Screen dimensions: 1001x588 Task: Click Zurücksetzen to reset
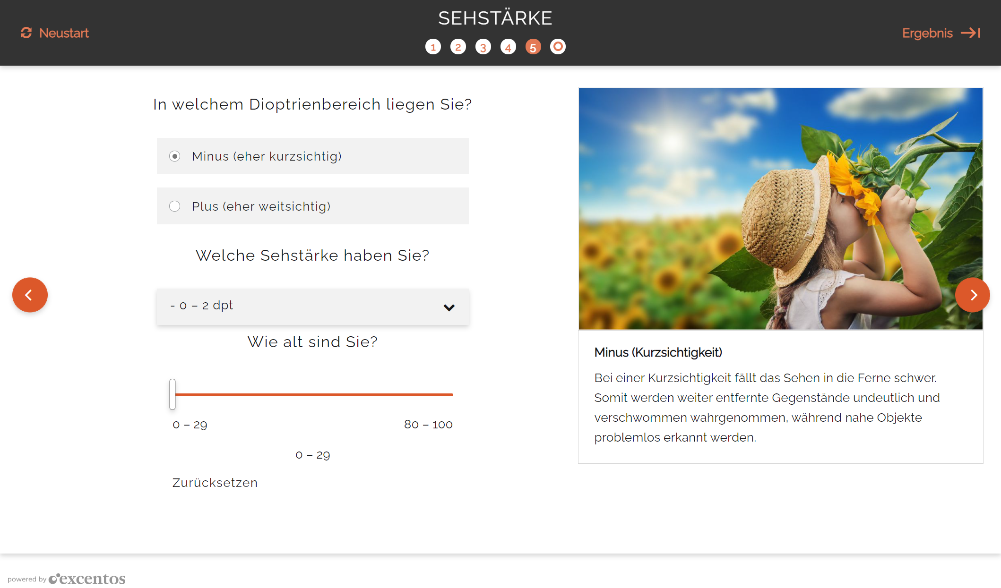215,483
